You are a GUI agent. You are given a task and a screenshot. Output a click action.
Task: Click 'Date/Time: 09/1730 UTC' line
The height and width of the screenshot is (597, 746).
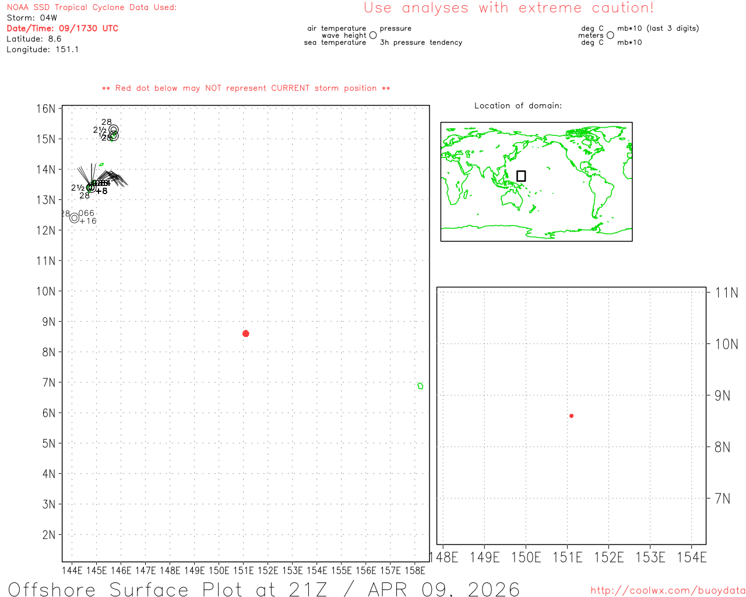pos(62,29)
